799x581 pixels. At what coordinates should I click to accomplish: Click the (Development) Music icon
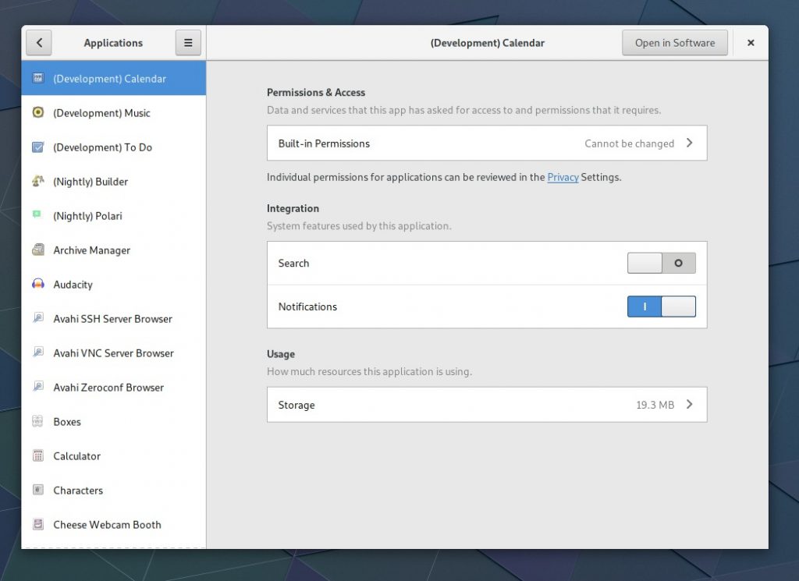click(x=37, y=113)
